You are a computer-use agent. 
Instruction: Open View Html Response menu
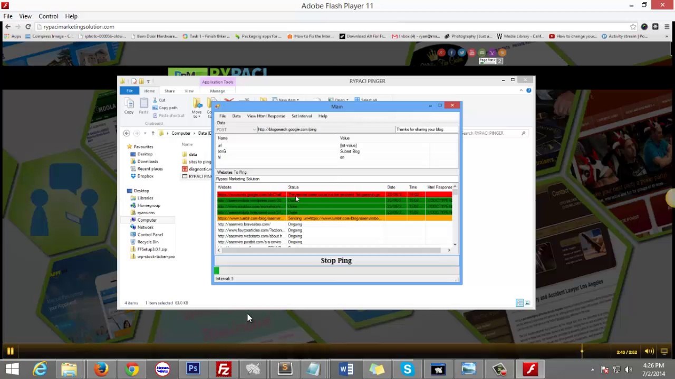point(266,116)
